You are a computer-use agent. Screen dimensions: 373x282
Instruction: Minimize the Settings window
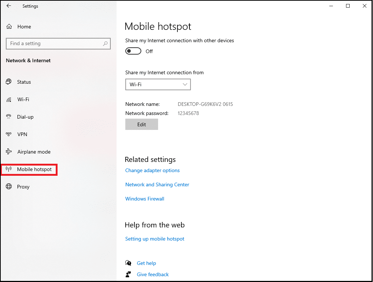[331, 6]
